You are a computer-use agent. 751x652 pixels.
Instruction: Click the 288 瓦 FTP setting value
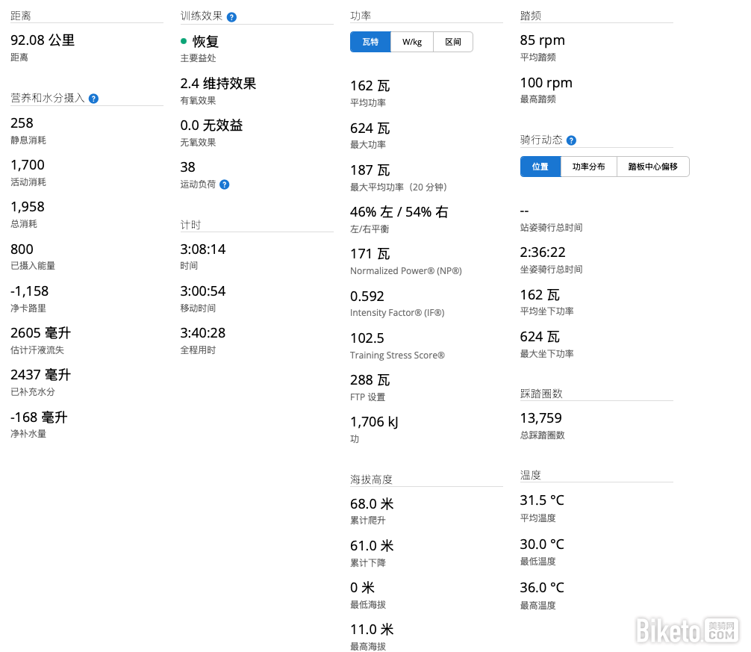tap(370, 380)
